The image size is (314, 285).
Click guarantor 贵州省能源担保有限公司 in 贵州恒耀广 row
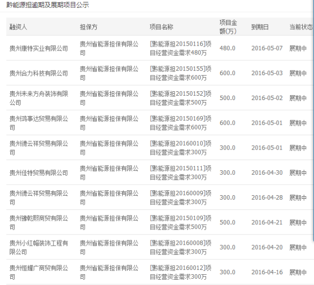pos(109,272)
